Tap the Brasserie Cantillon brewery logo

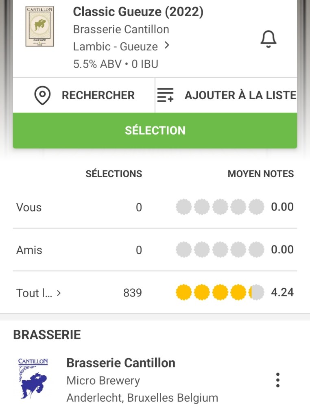coord(33,378)
